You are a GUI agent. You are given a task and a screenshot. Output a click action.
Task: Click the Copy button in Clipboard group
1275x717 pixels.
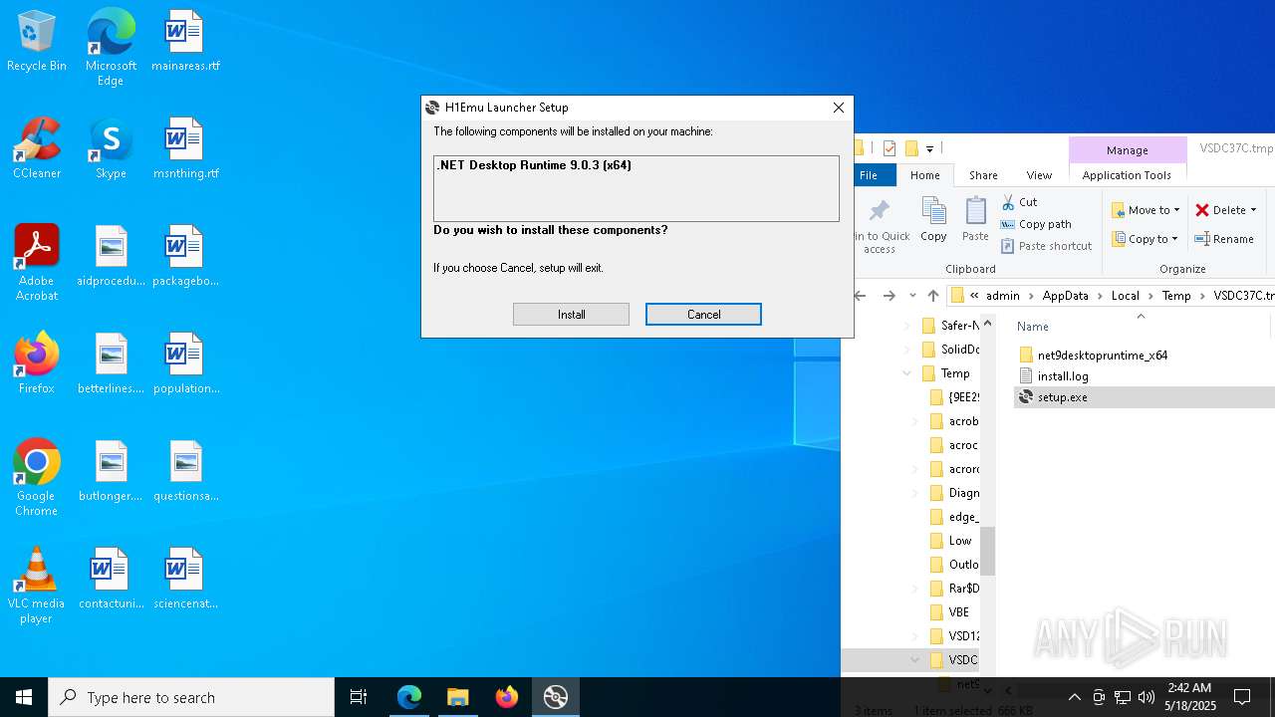[x=933, y=219]
